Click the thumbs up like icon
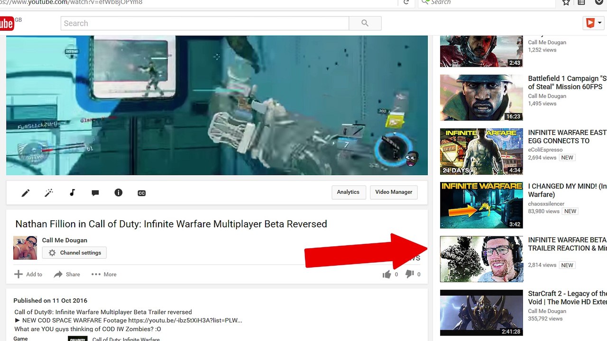The height and width of the screenshot is (341, 607). 386,274
